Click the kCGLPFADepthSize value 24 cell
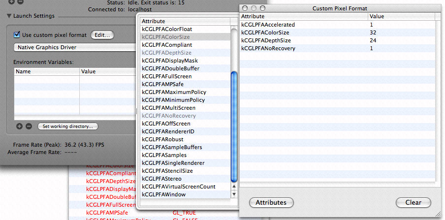The height and width of the screenshot is (220, 445). (372, 40)
